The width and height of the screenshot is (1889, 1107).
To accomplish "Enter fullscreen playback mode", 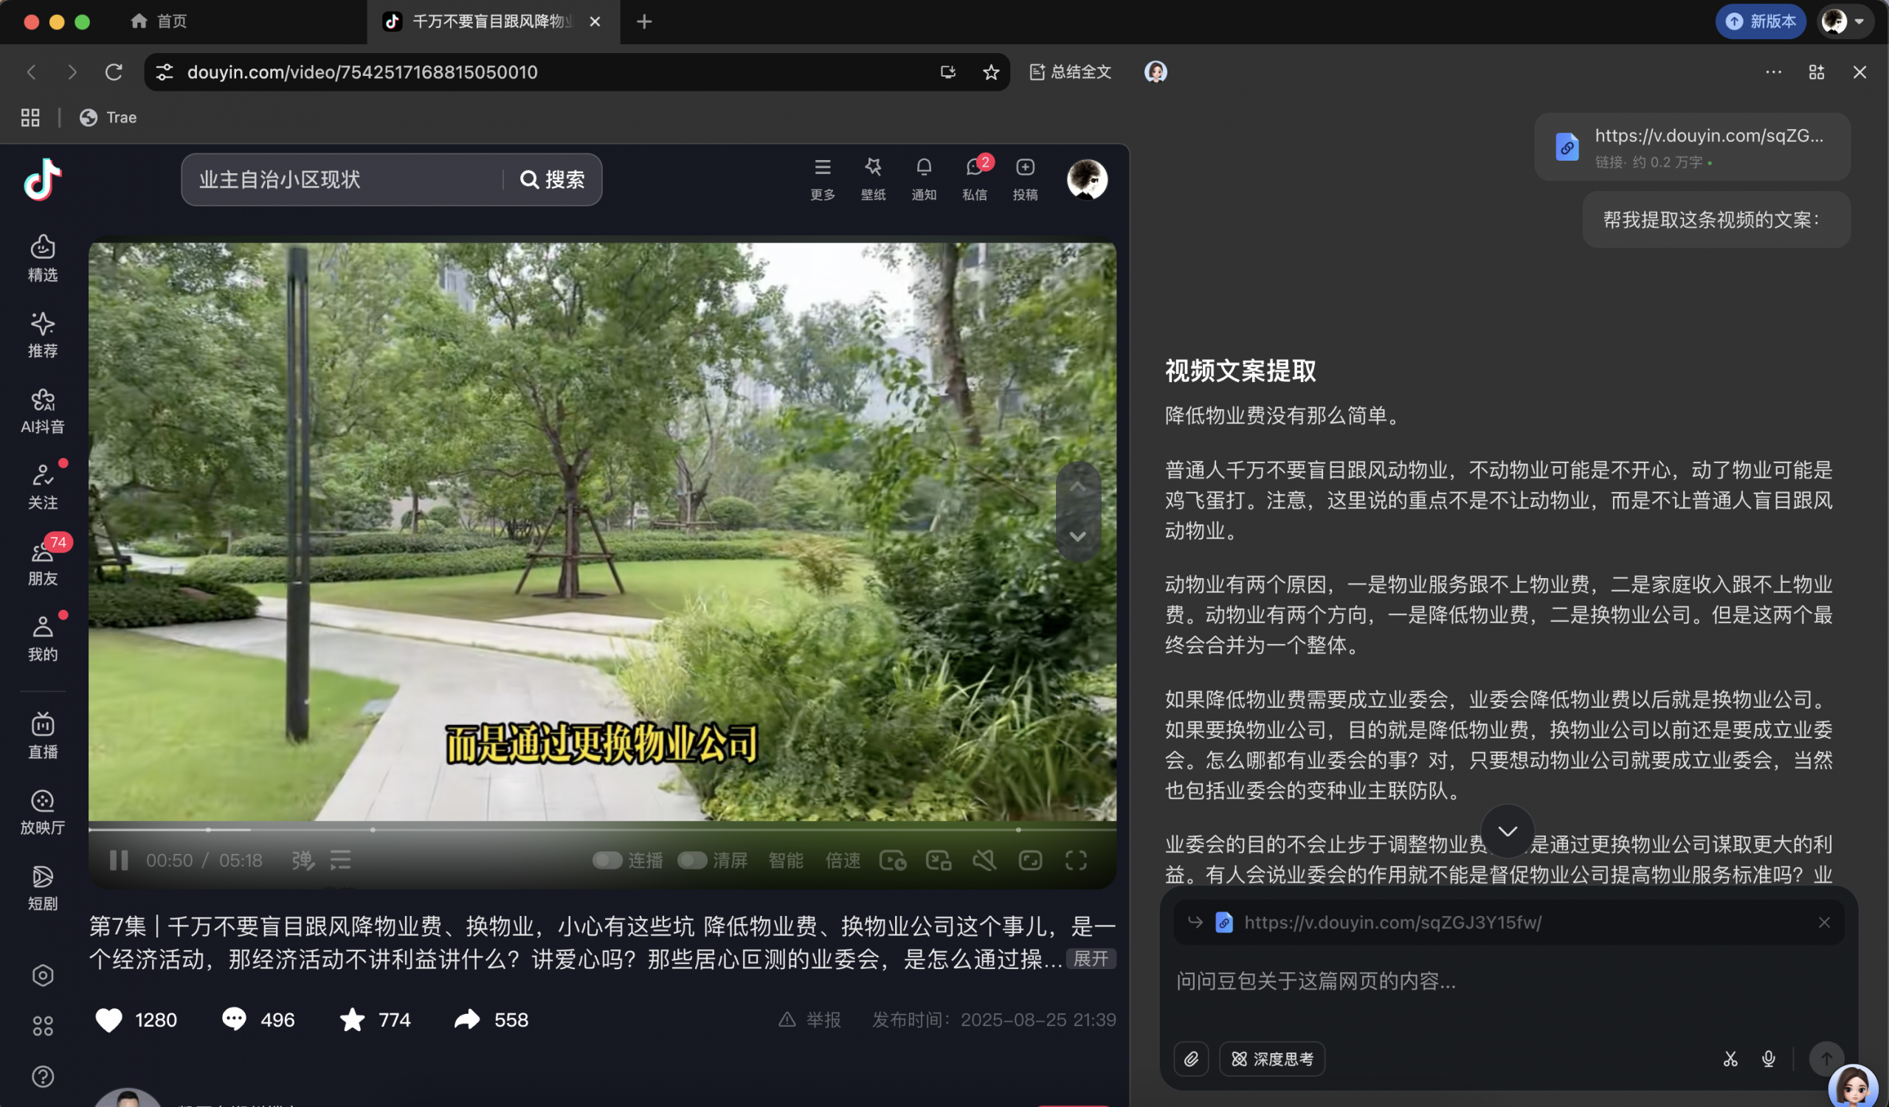I will click(x=1077, y=860).
